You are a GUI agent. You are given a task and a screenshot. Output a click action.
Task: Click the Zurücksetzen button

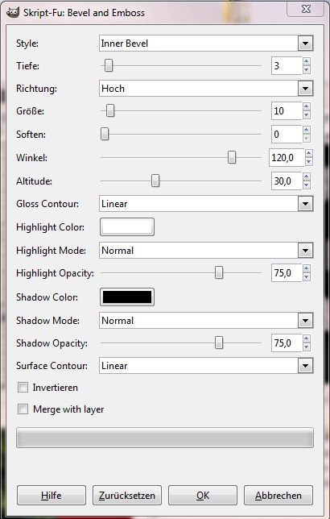pos(127,495)
